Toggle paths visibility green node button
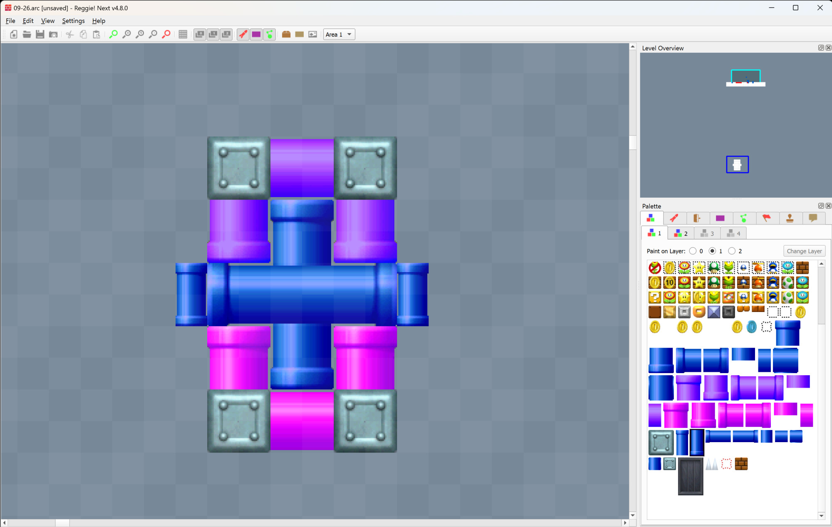The height and width of the screenshot is (527, 832). point(270,35)
